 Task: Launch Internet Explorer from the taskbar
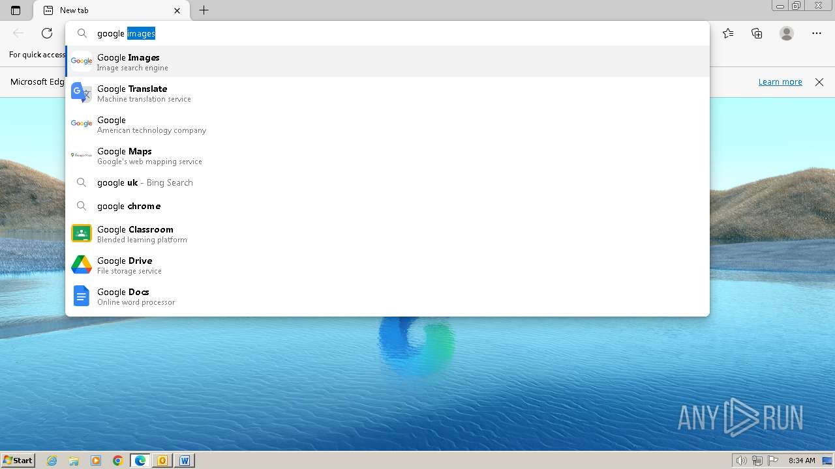(x=52, y=461)
